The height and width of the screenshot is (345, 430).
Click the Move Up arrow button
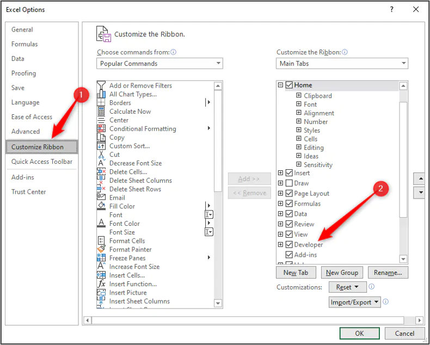(x=420, y=179)
